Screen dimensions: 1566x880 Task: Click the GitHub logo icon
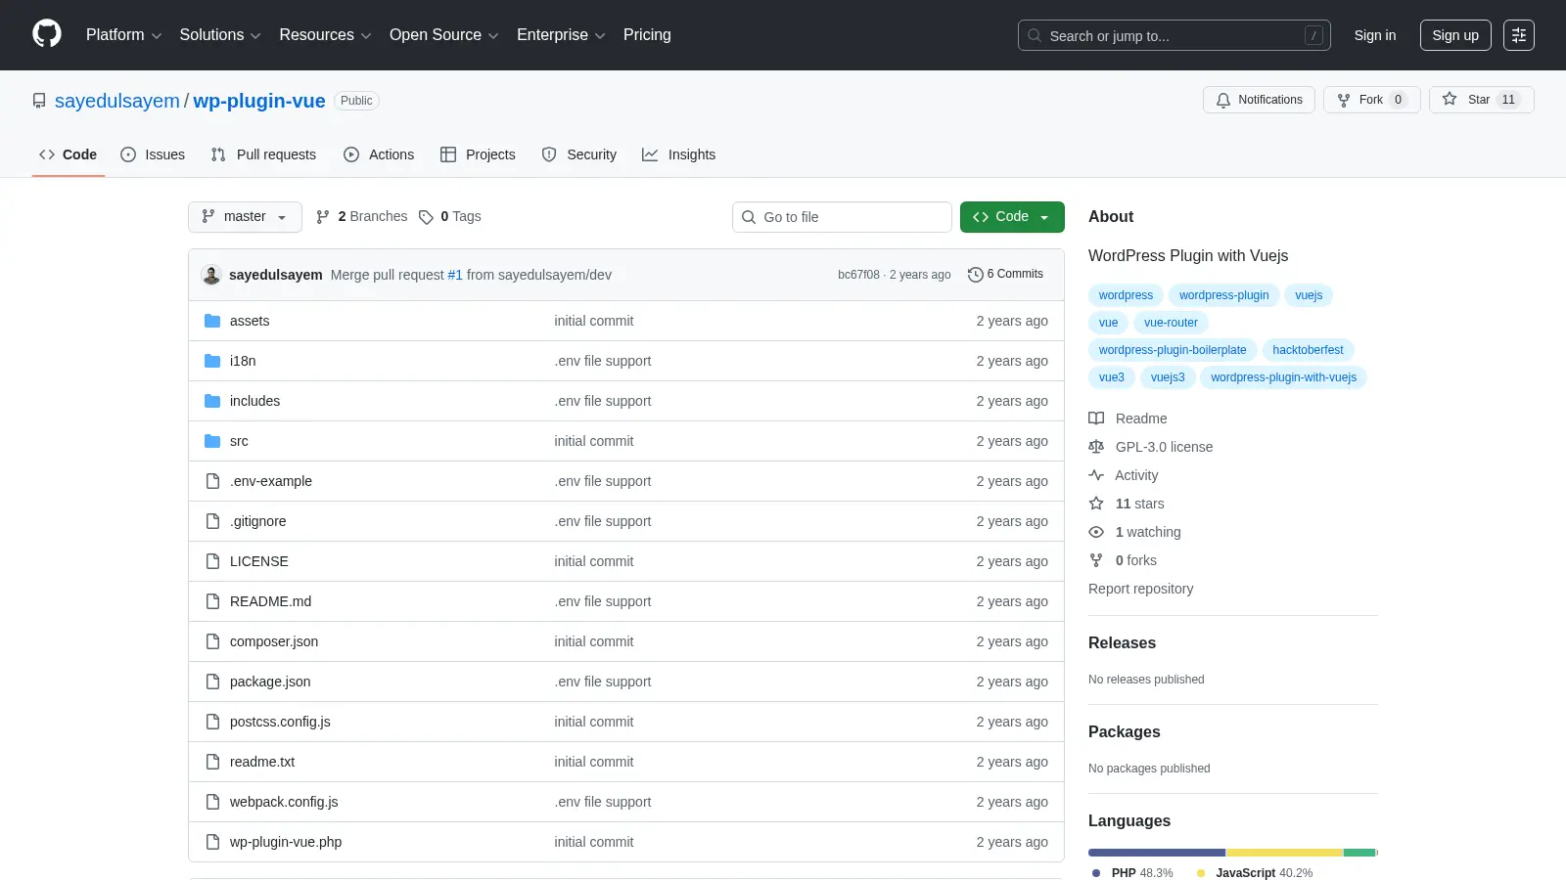pos(47,34)
